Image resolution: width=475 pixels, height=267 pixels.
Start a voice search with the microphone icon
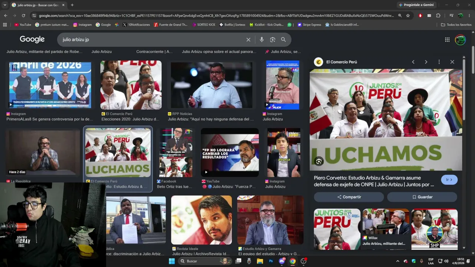point(262,40)
